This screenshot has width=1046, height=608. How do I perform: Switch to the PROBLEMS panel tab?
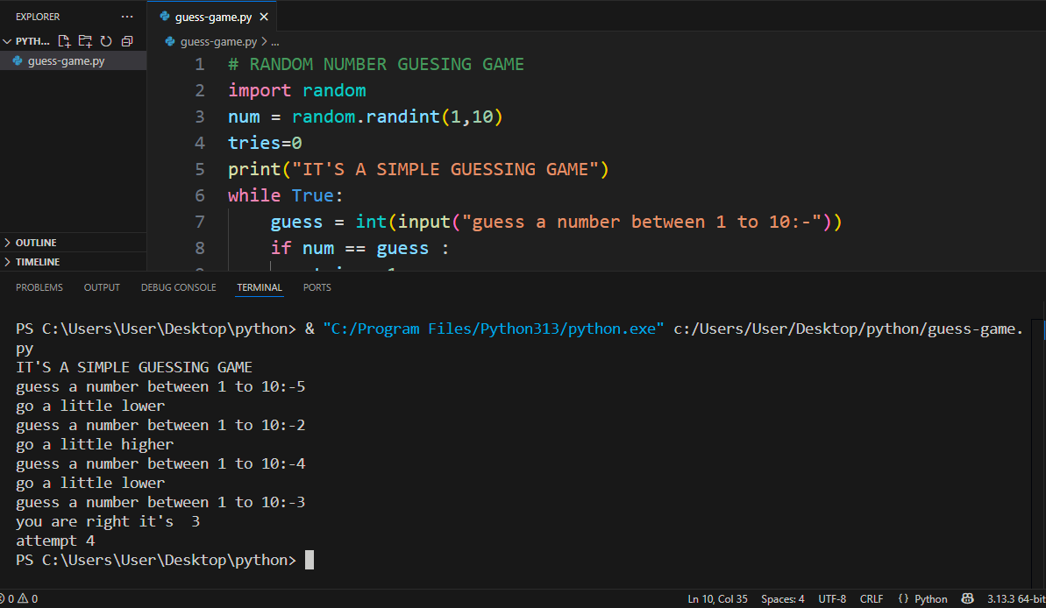click(x=39, y=287)
